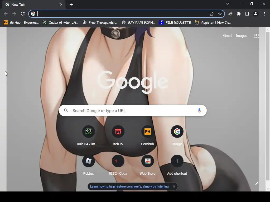
Task: Open the coral reefs promo link
Action: [x=129, y=186]
